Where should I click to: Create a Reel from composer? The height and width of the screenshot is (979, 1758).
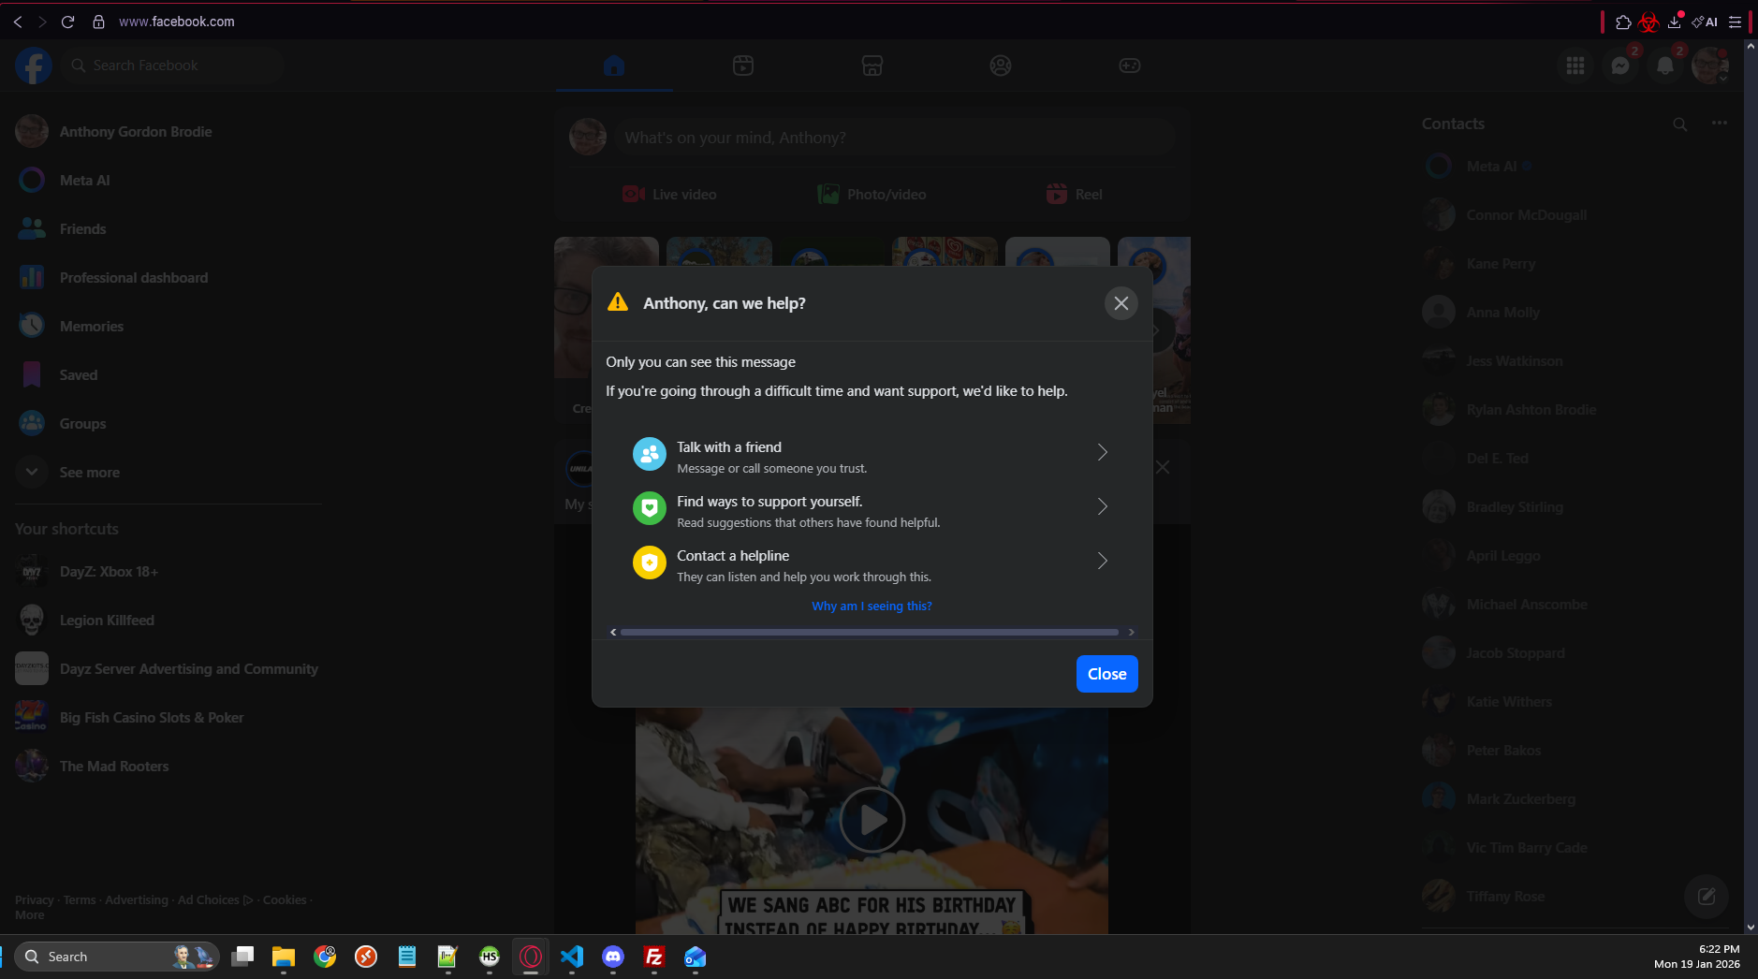click(1075, 195)
